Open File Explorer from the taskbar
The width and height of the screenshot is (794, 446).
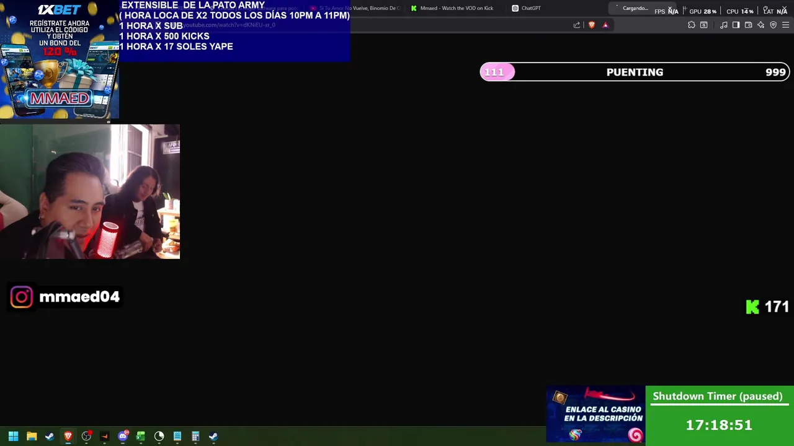click(x=32, y=436)
